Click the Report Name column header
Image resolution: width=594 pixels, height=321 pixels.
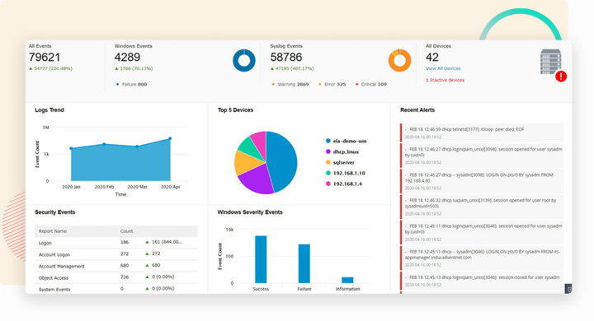[53, 231]
